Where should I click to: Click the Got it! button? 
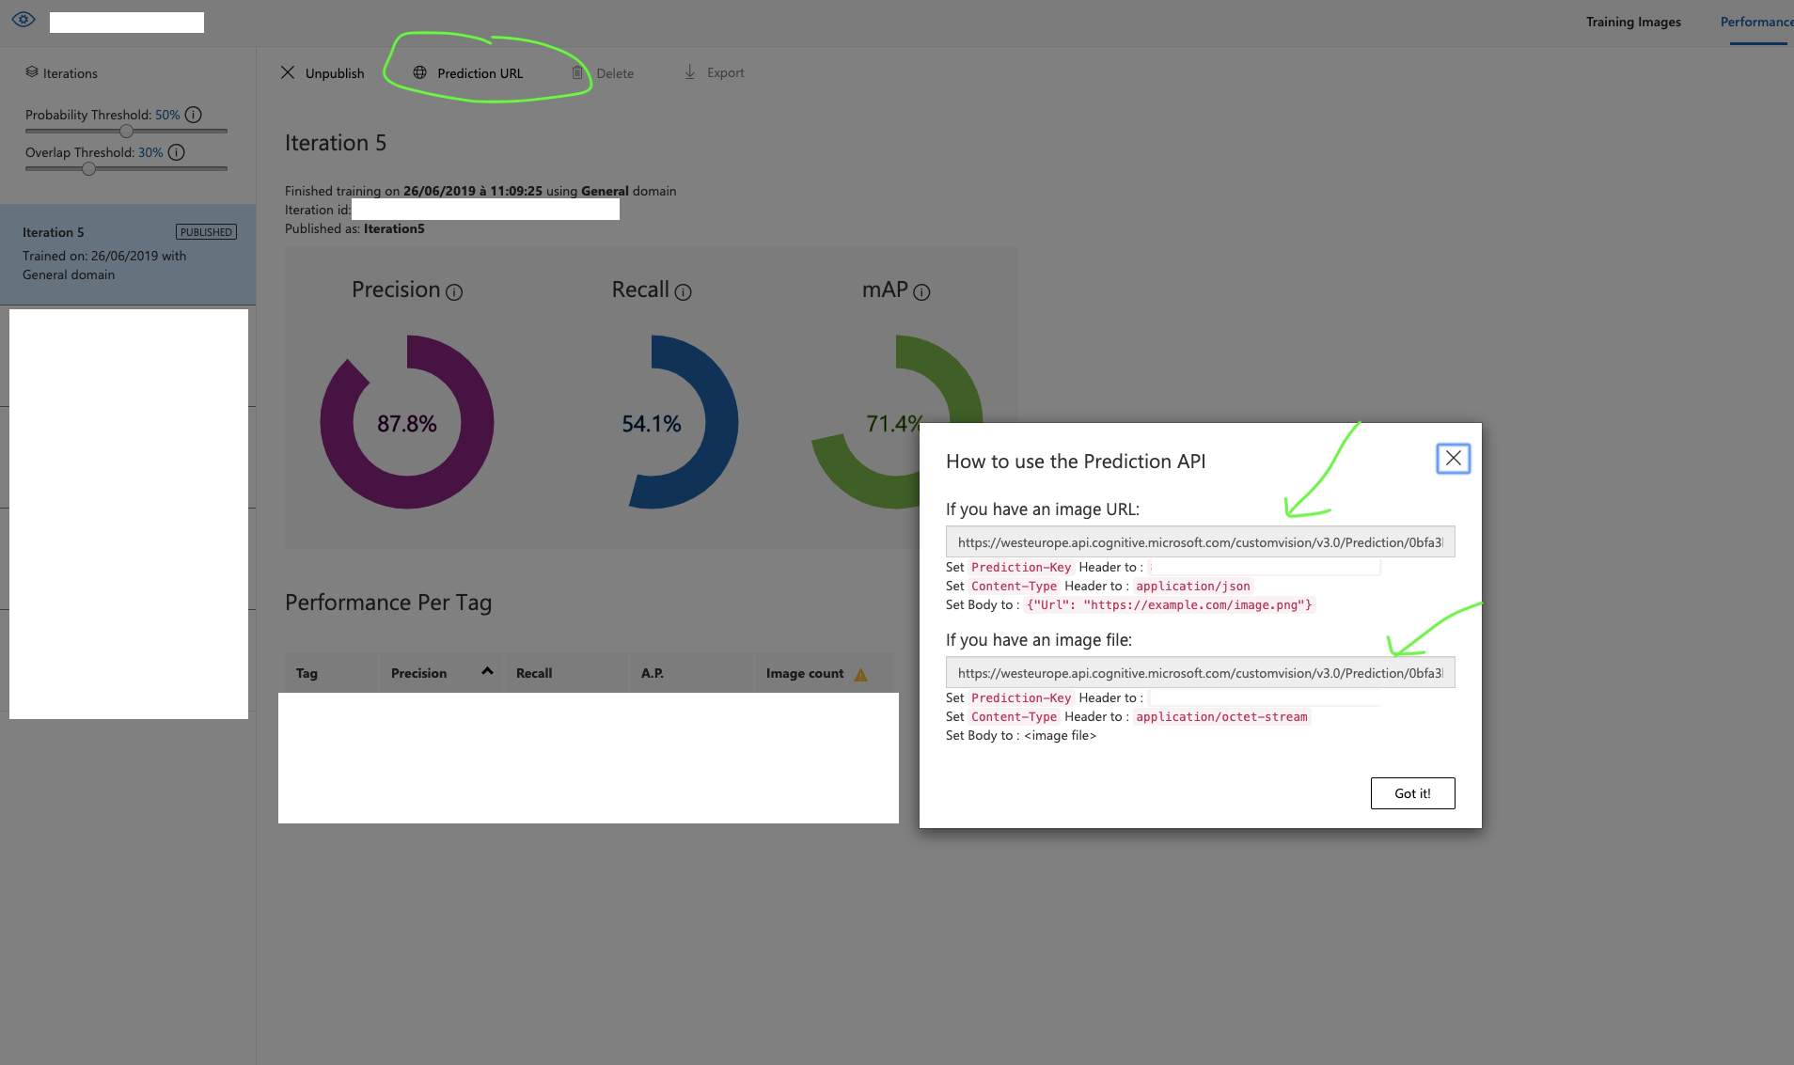pyautogui.click(x=1412, y=793)
